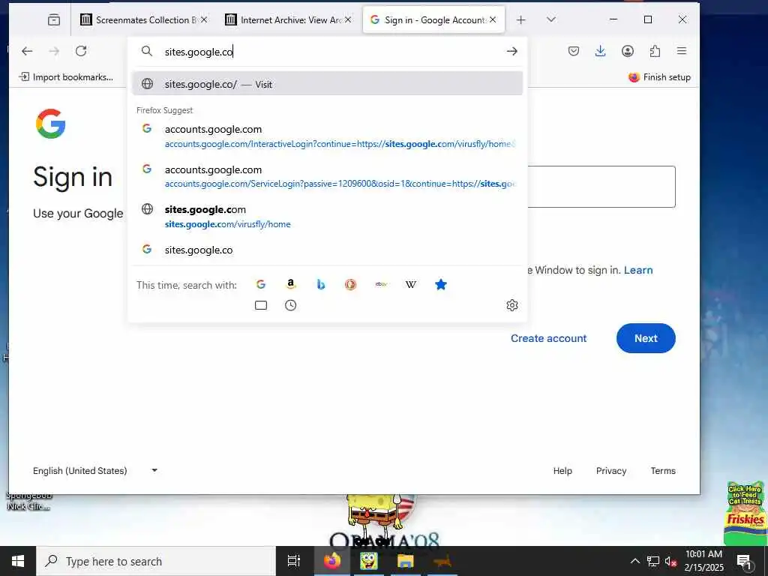
Task: Open the Extensions puzzle icon
Action: (x=655, y=51)
